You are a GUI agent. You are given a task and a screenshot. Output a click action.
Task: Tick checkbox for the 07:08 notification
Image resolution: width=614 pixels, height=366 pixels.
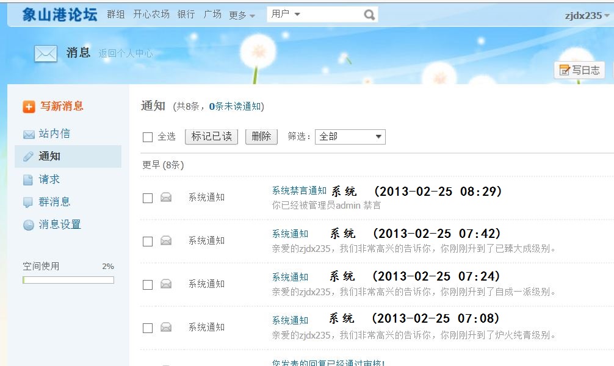[147, 328]
